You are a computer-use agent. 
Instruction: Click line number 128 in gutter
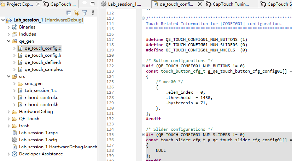(x=110, y=98)
